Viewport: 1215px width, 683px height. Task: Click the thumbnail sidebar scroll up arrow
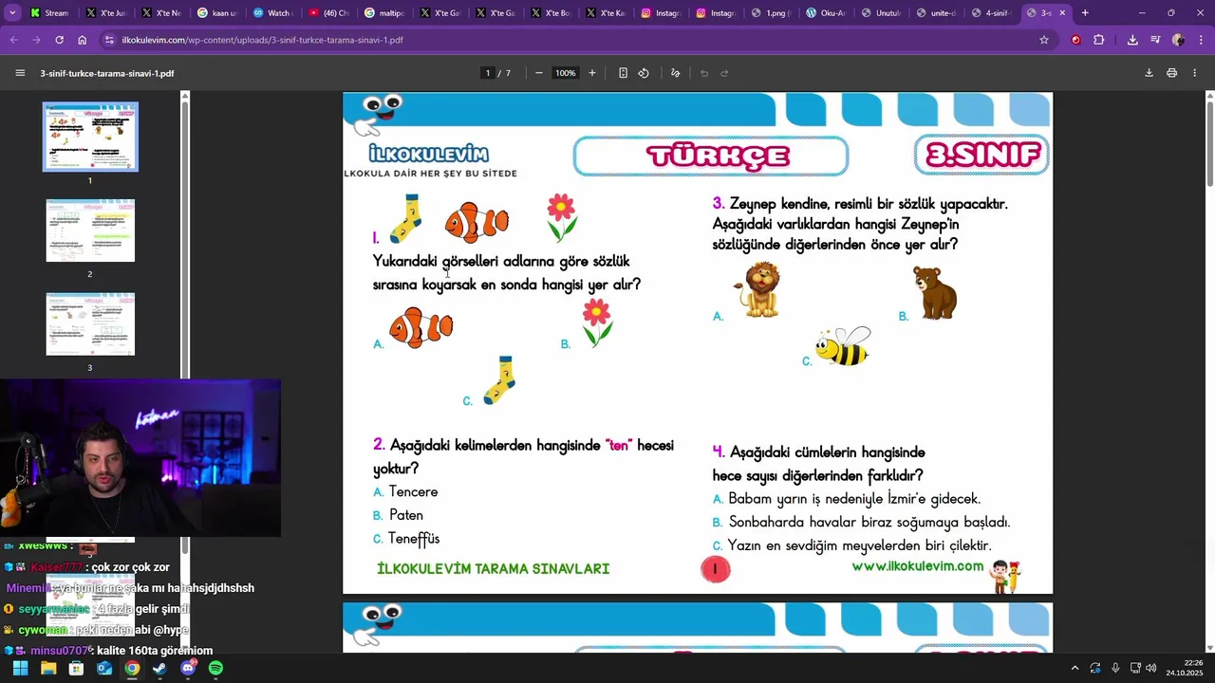[185, 96]
